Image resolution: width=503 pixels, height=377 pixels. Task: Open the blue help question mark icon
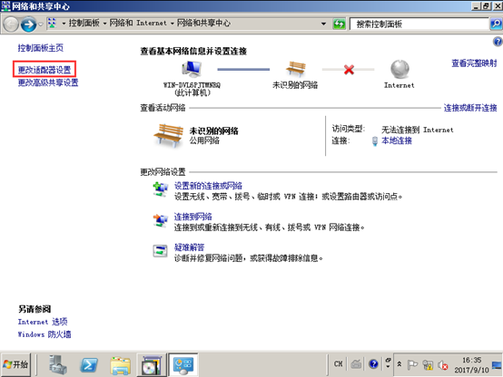pyautogui.click(x=498, y=42)
